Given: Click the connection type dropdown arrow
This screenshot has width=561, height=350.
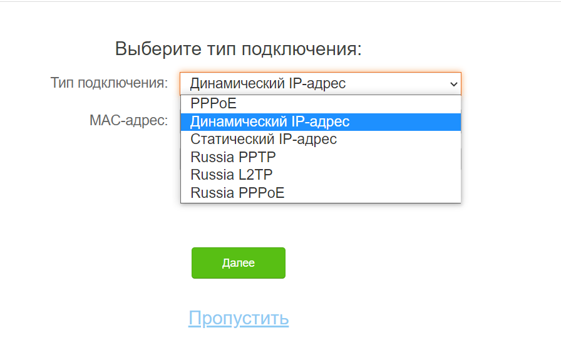Looking at the screenshot, I should click(x=453, y=83).
